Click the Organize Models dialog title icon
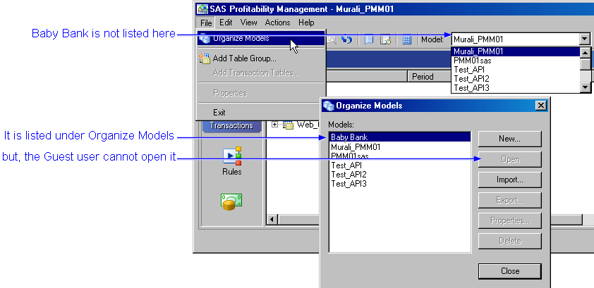The width and height of the screenshot is (594, 288). pos(328,106)
